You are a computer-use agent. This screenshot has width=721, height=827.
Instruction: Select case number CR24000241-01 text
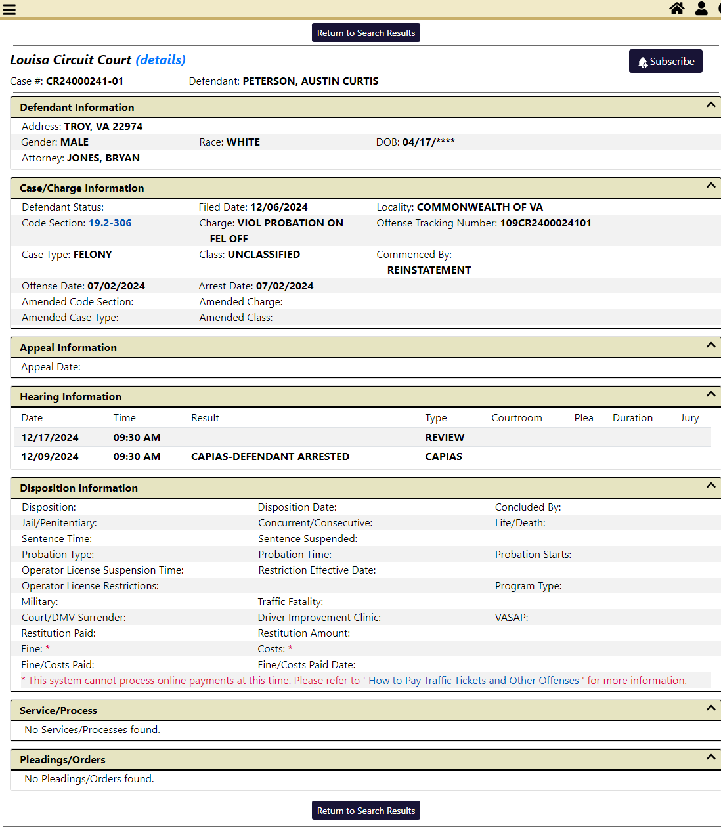[85, 81]
